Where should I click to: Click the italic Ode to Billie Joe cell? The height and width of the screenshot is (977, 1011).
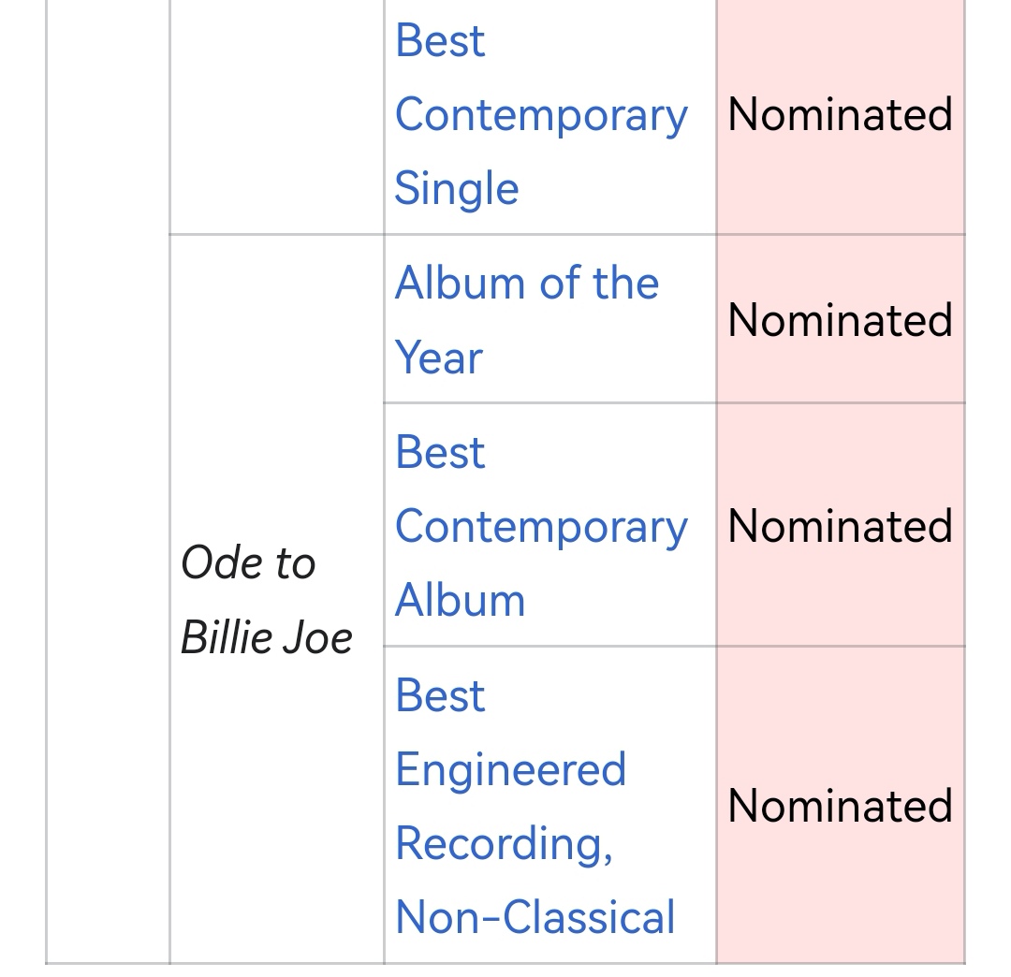[276, 599]
